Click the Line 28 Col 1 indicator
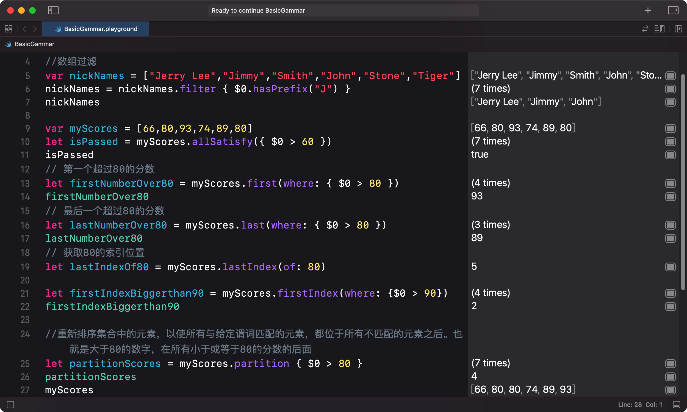Image resolution: width=687 pixels, height=412 pixels. 640,405
